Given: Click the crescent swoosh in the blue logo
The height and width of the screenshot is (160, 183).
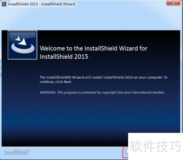Looking at the screenshot, I should pyautogui.click(x=23, y=48).
